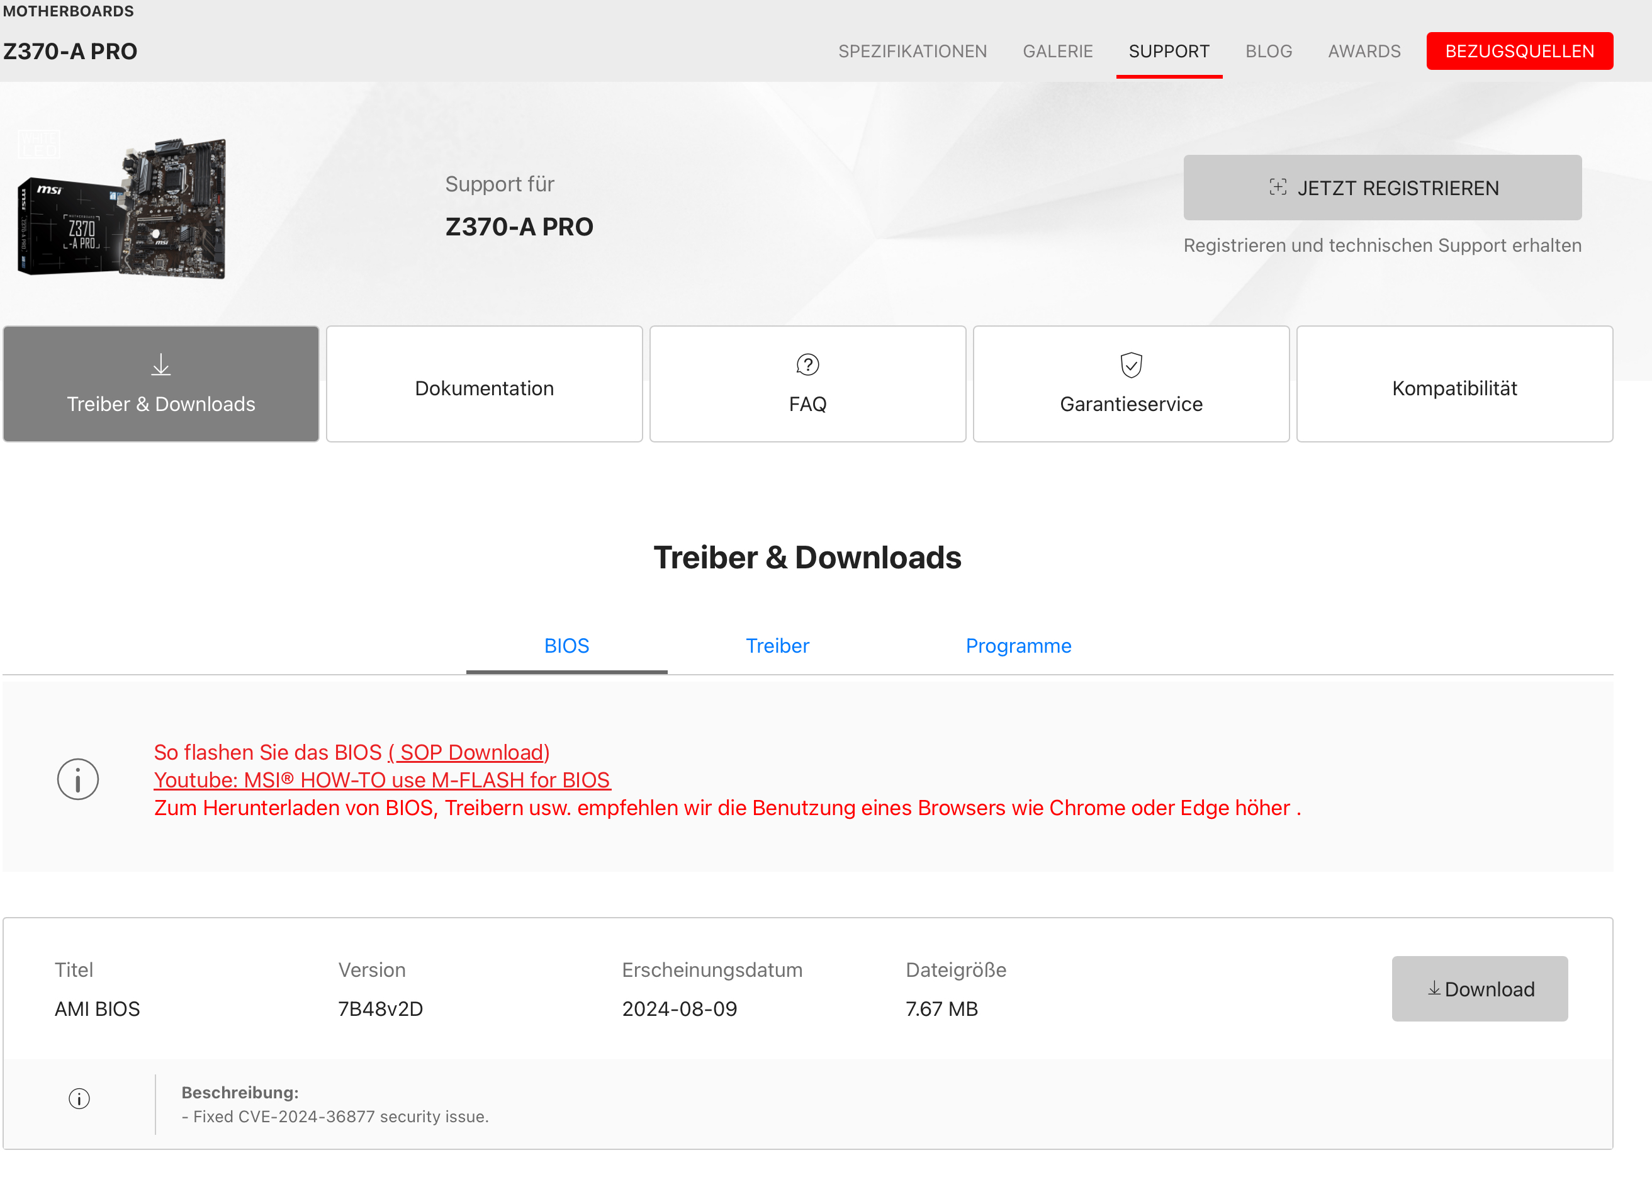
Task: Open the SOP Download link
Action: [x=469, y=752]
